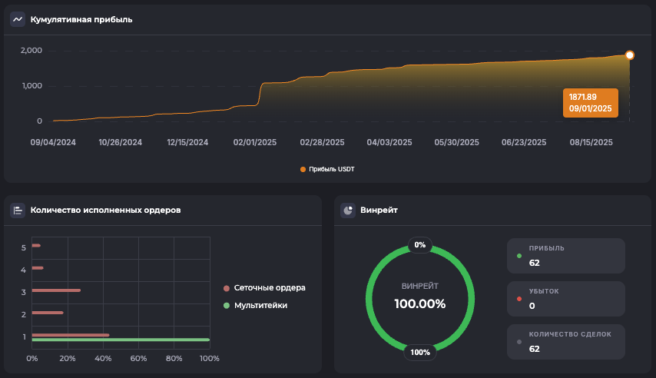Click the white data point at chart end
Image resolution: width=656 pixels, height=378 pixels.
tap(630, 55)
